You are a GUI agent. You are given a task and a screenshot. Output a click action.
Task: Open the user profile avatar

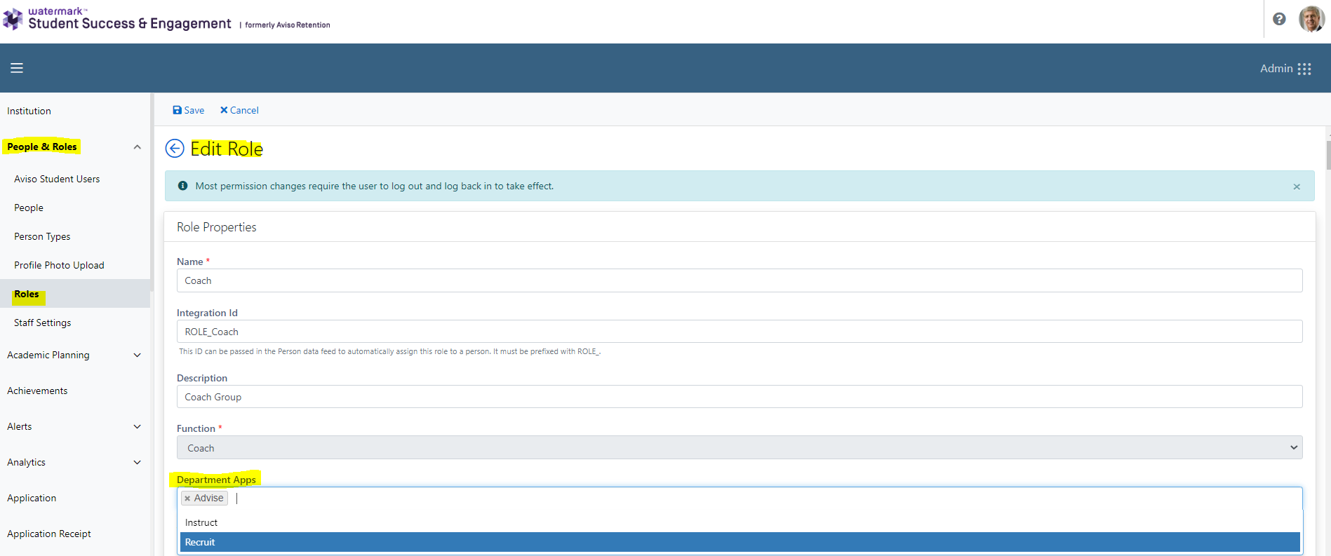click(x=1311, y=19)
